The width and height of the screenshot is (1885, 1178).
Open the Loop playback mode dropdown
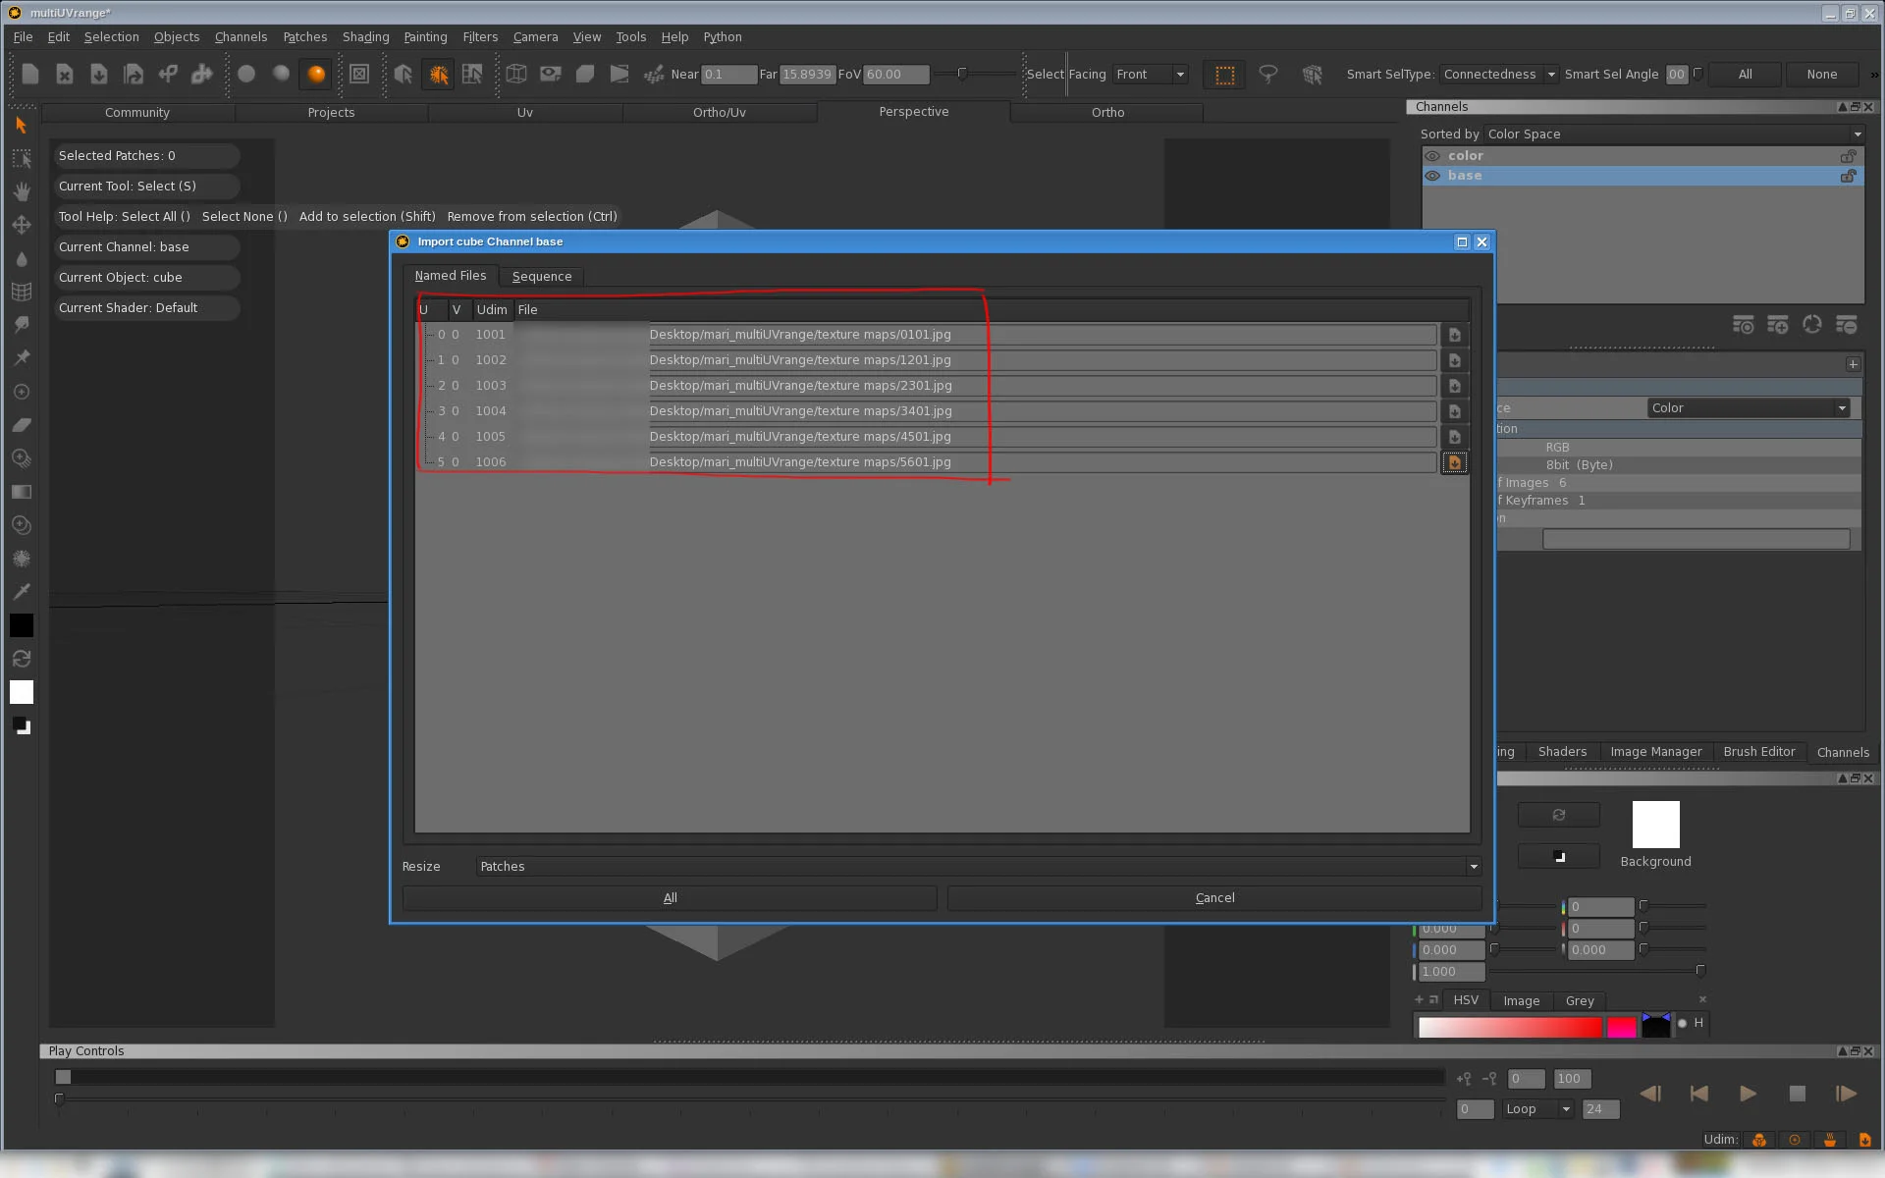point(1537,1109)
